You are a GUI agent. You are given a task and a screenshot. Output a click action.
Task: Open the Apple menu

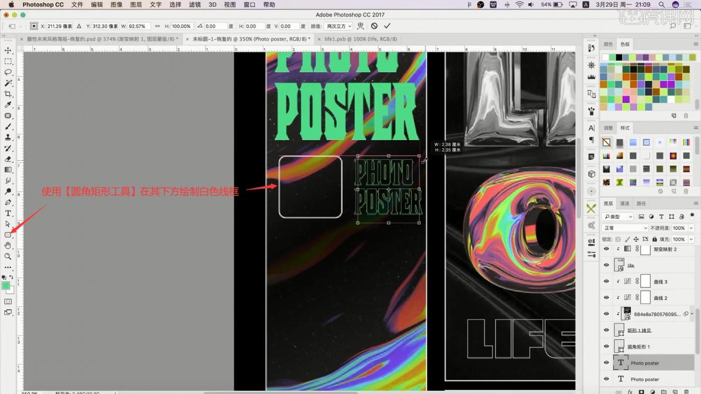point(12,4)
